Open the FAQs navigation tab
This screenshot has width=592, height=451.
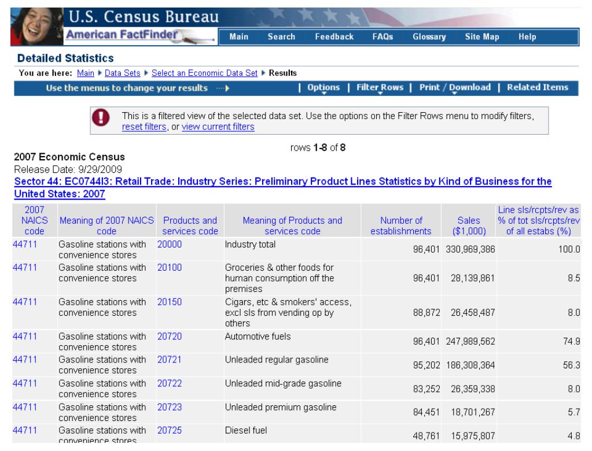point(383,36)
